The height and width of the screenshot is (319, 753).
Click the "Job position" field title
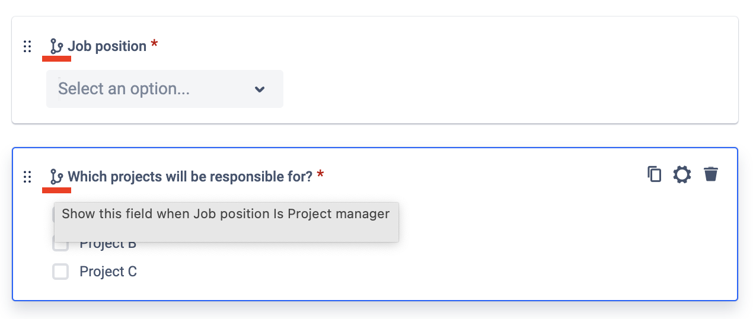[107, 46]
